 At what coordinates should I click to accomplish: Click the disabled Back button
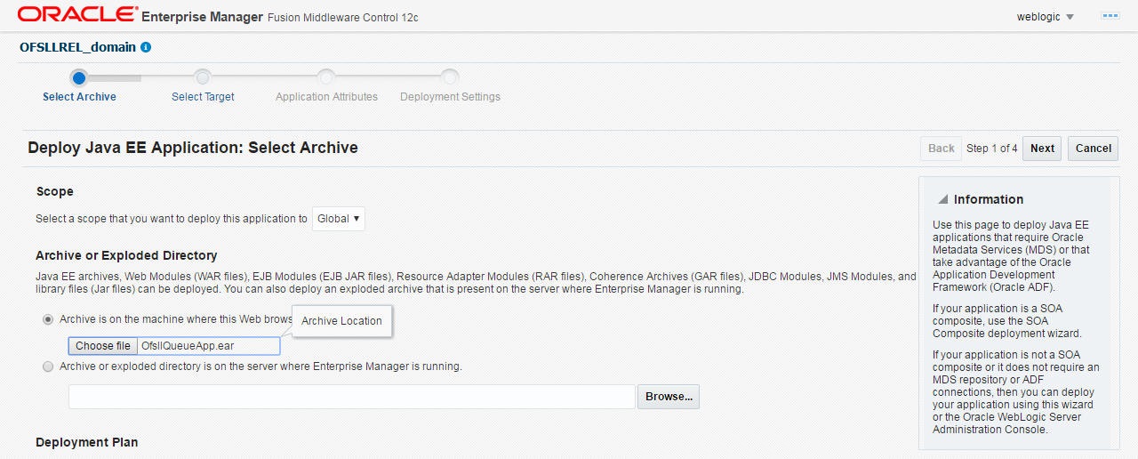[x=942, y=149]
